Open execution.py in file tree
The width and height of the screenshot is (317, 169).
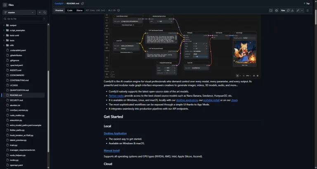click(x=16, y=120)
